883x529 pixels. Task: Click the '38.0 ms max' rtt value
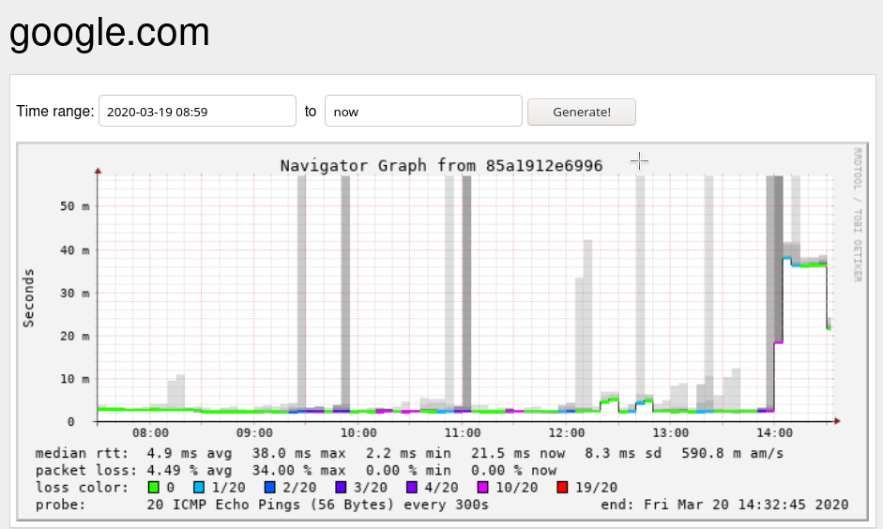point(298,454)
